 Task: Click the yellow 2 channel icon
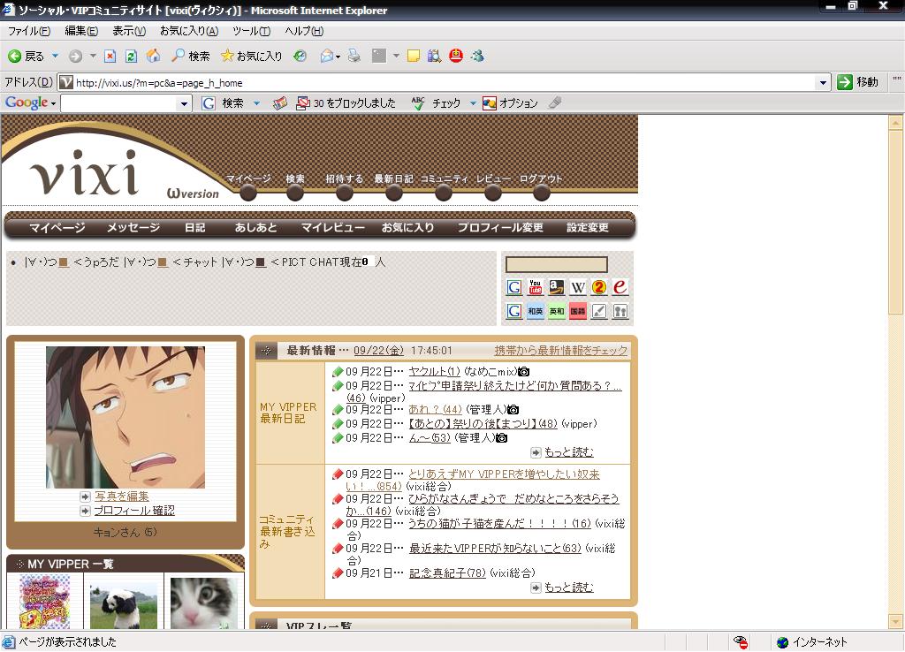coord(599,287)
